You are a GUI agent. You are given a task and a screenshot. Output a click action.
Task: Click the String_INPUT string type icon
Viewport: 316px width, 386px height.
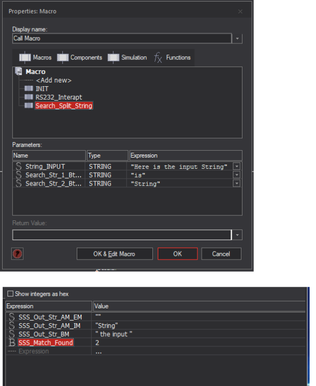tap(19, 166)
